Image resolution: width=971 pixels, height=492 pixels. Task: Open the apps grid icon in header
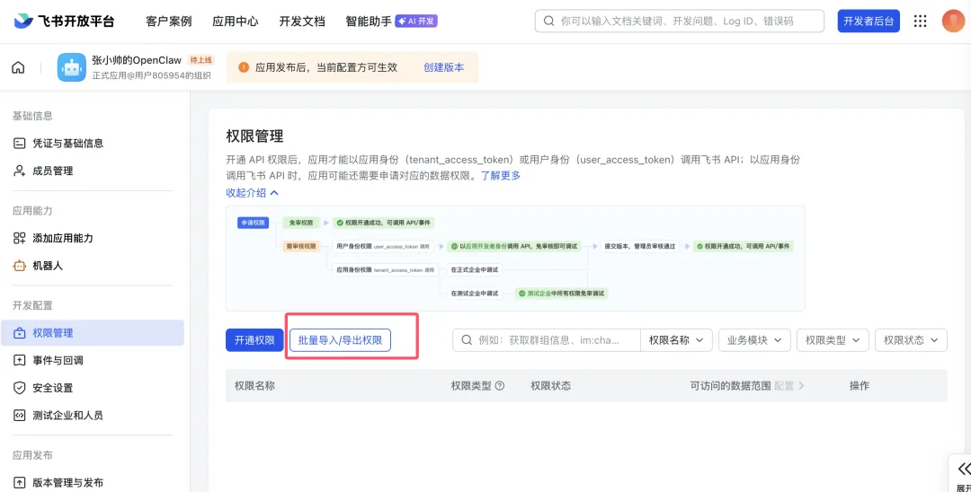coord(921,21)
